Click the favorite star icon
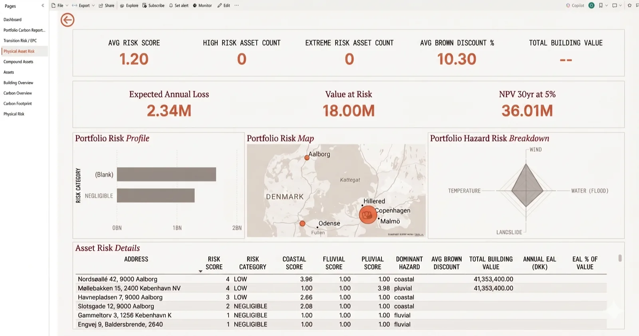 630,6
